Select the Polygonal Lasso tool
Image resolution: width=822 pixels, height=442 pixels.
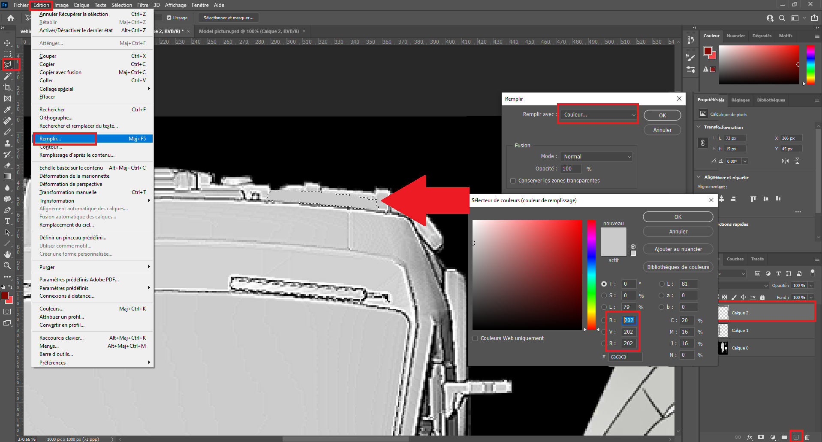pos(8,65)
